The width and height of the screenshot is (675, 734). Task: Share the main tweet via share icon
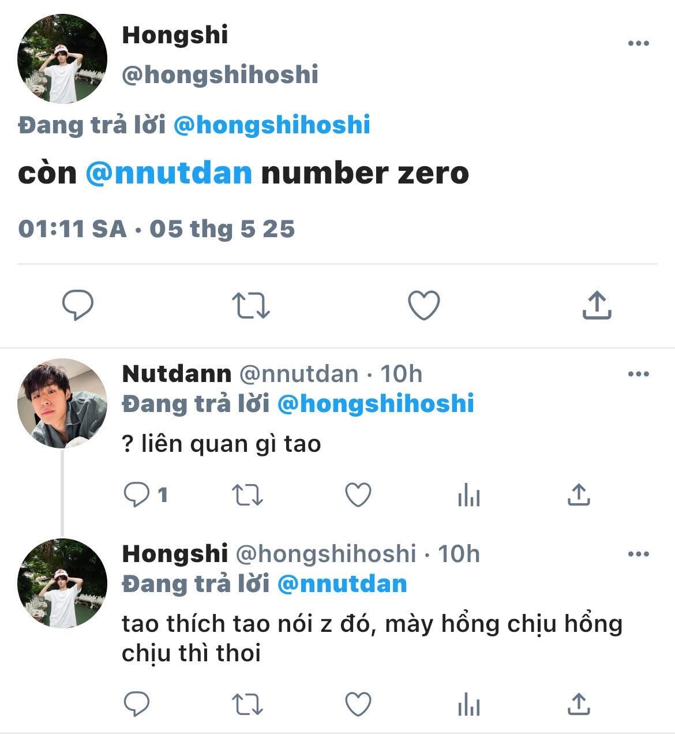pos(597,305)
